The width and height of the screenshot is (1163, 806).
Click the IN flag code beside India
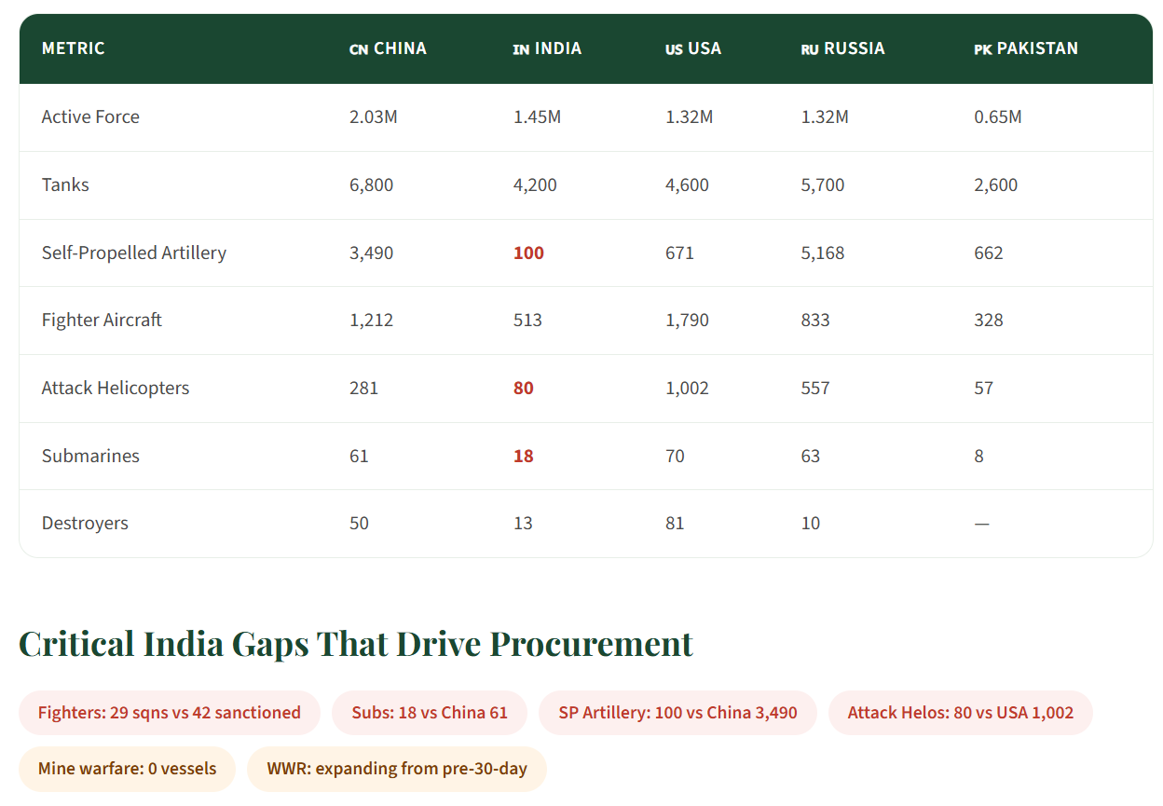521,49
